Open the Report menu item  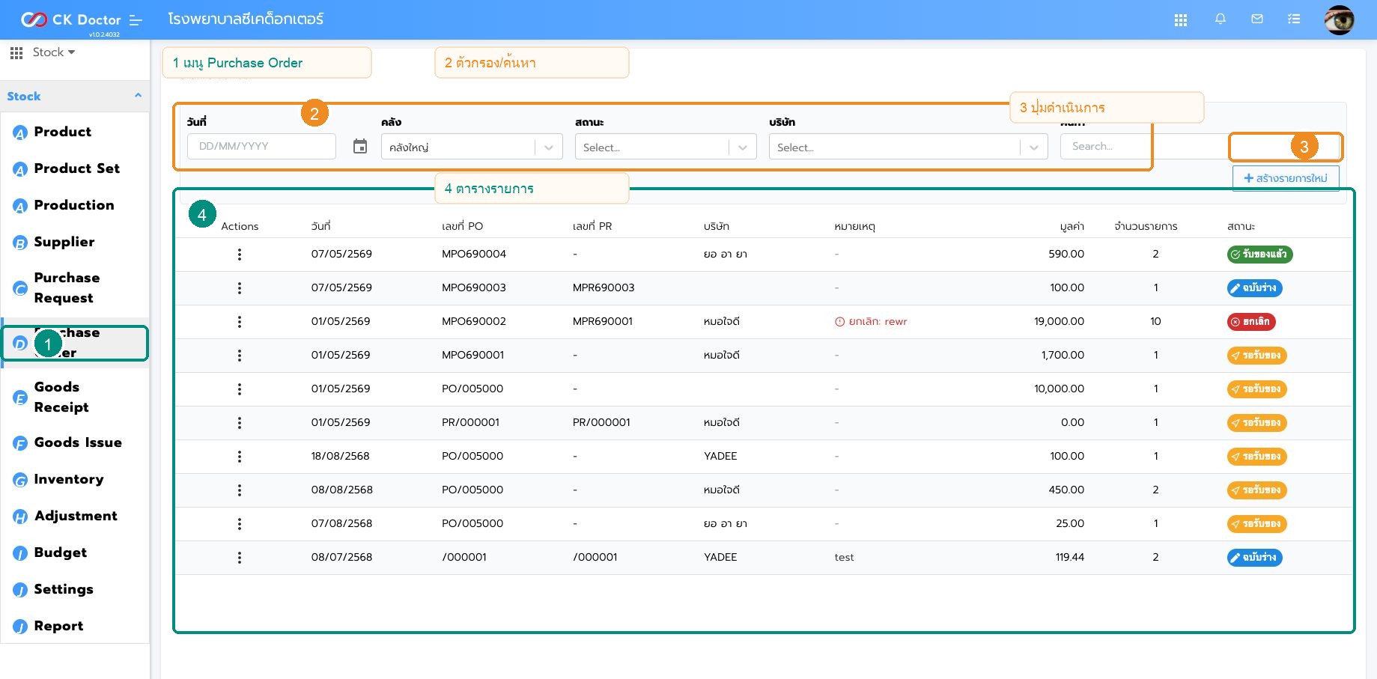58,626
